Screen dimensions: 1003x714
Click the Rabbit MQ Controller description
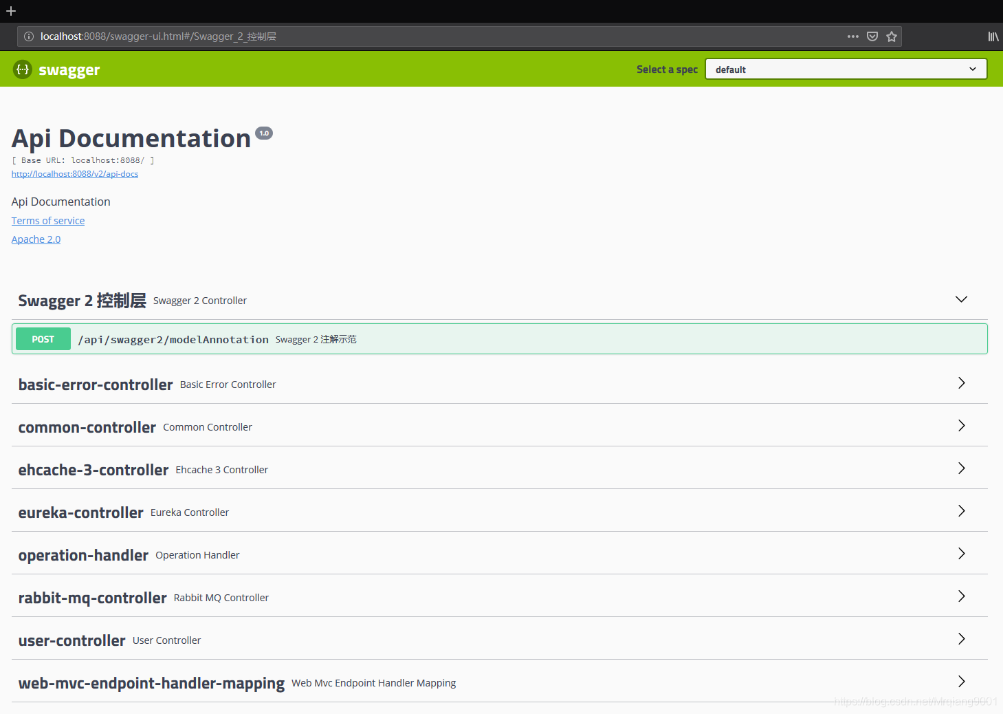click(221, 598)
